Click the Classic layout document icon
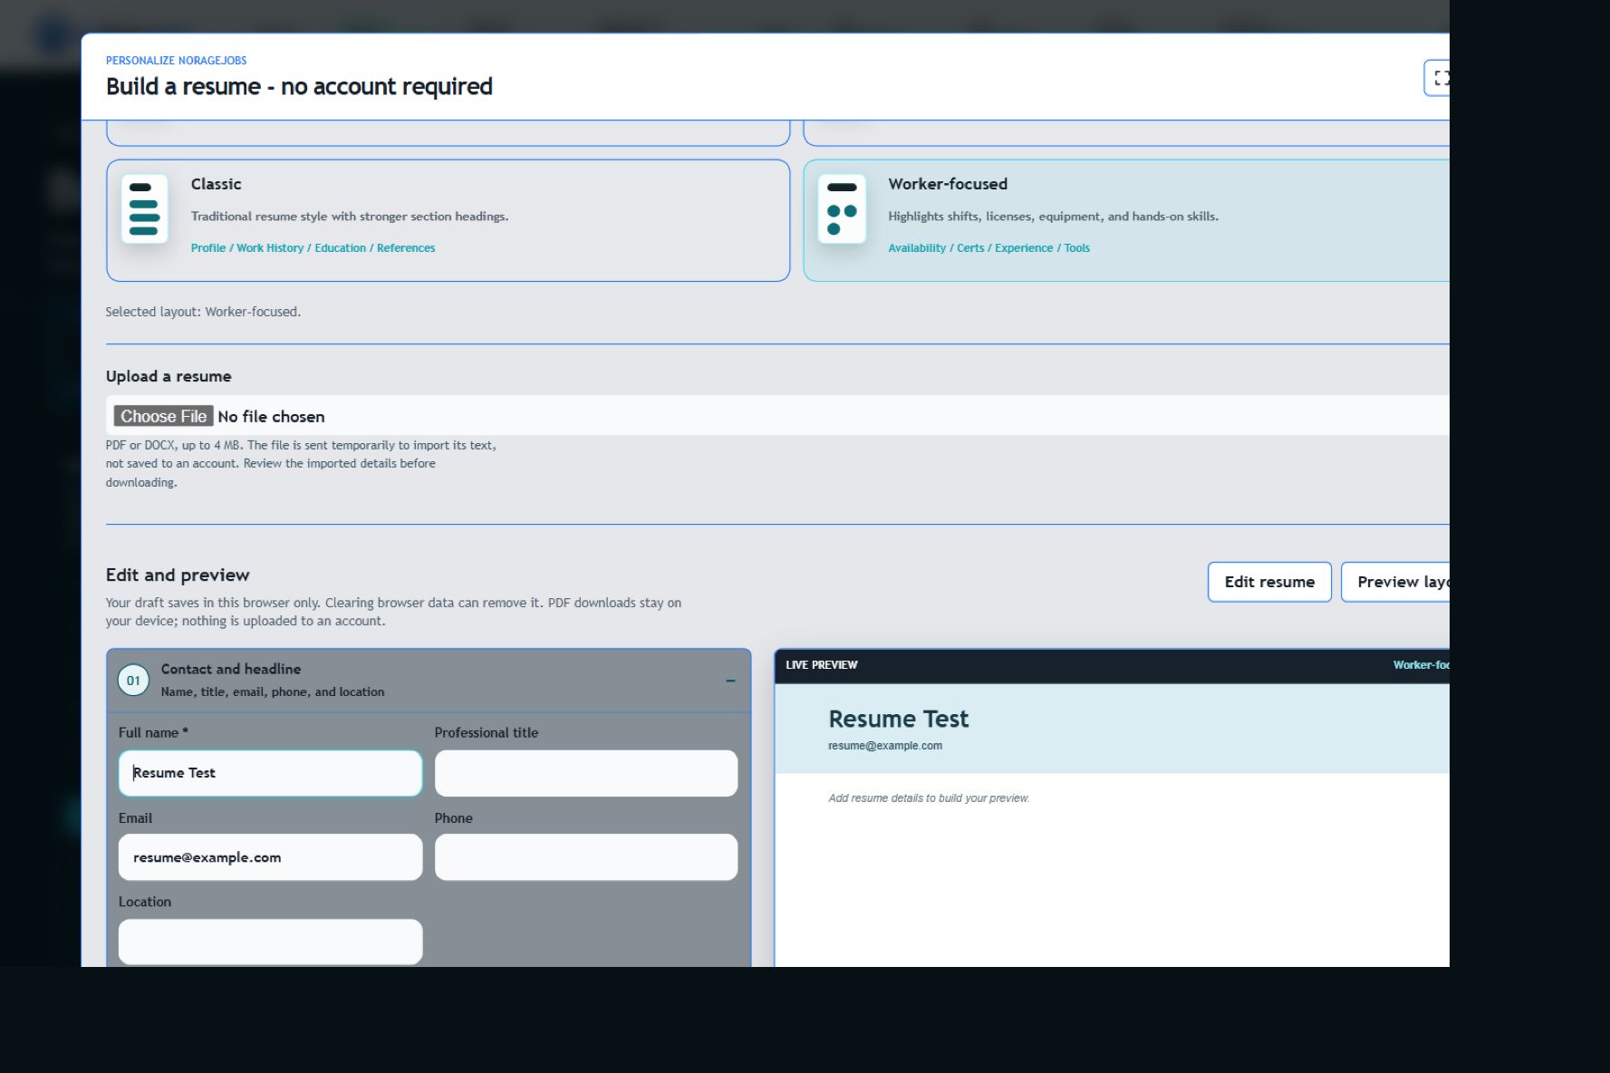1610x1073 pixels. point(144,208)
